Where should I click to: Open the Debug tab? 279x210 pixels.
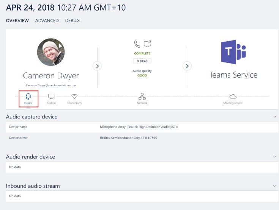pos(72,21)
